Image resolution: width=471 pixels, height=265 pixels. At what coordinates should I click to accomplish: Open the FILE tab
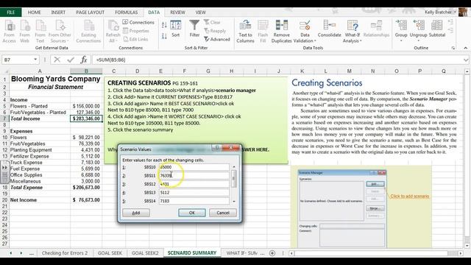pos(10,13)
